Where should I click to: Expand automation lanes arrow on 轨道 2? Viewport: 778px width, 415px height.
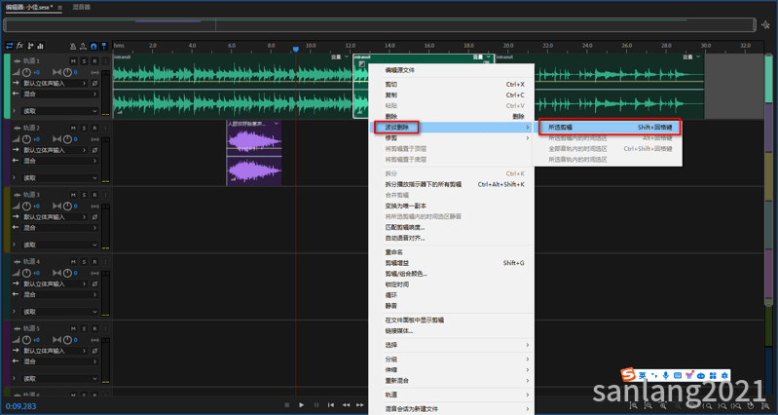click(x=14, y=177)
